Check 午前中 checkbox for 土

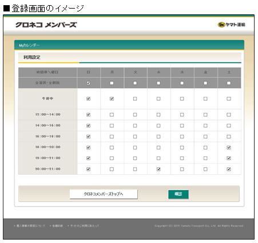pos(229,99)
